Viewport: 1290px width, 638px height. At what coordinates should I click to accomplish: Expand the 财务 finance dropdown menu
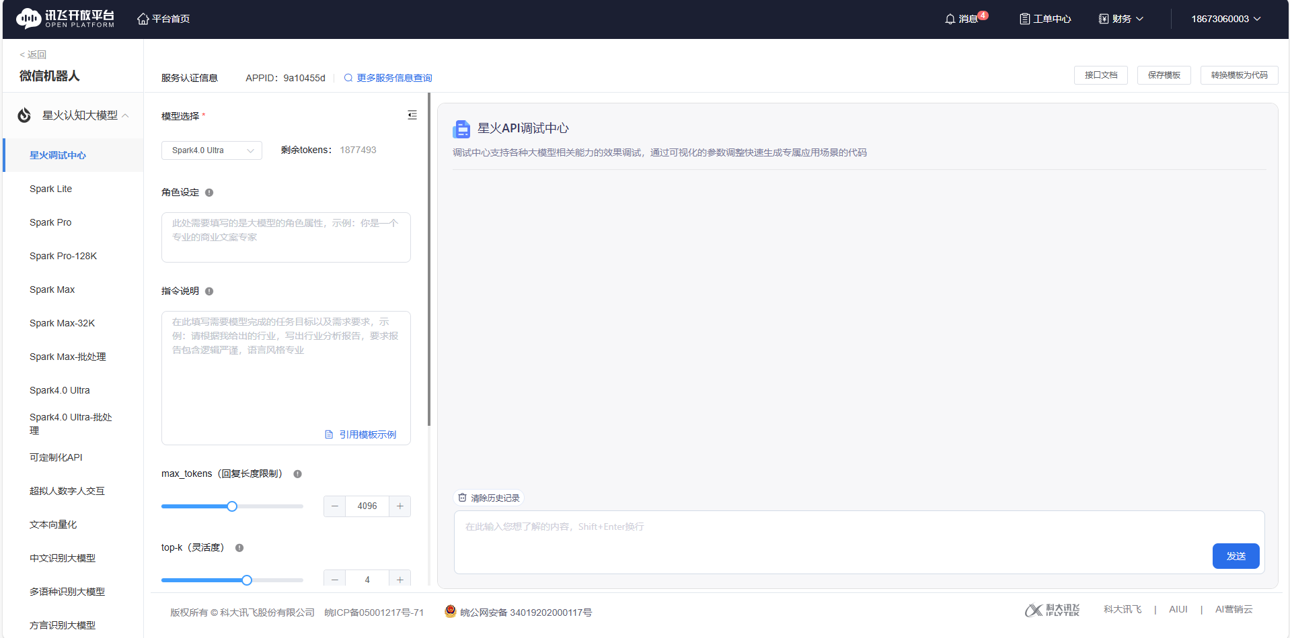tap(1121, 19)
